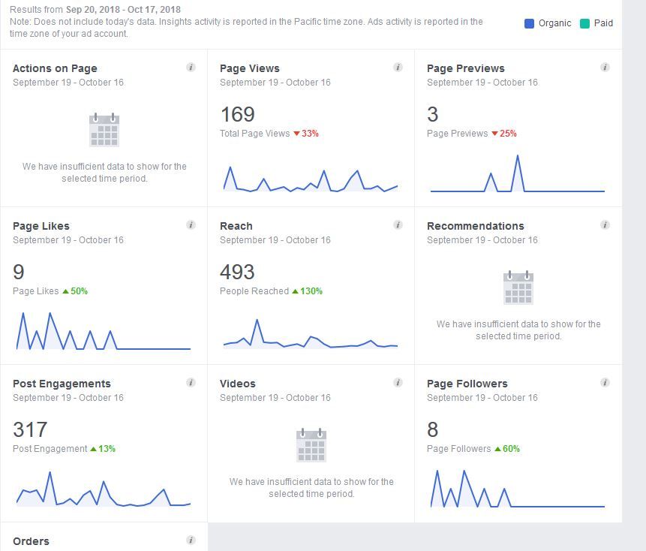The height and width of the screenshot is (551, 646).
Task: Click the calendar icon in the Videos card
Action: coord(311,444)
